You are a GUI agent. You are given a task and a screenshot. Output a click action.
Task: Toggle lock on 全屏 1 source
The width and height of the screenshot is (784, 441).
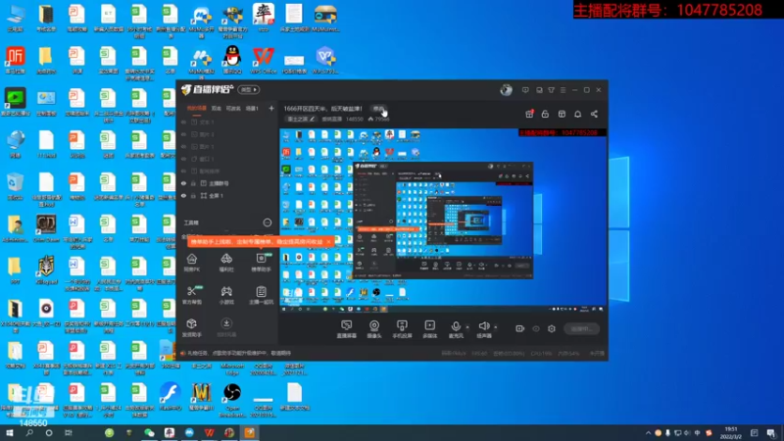coord(193,196)
